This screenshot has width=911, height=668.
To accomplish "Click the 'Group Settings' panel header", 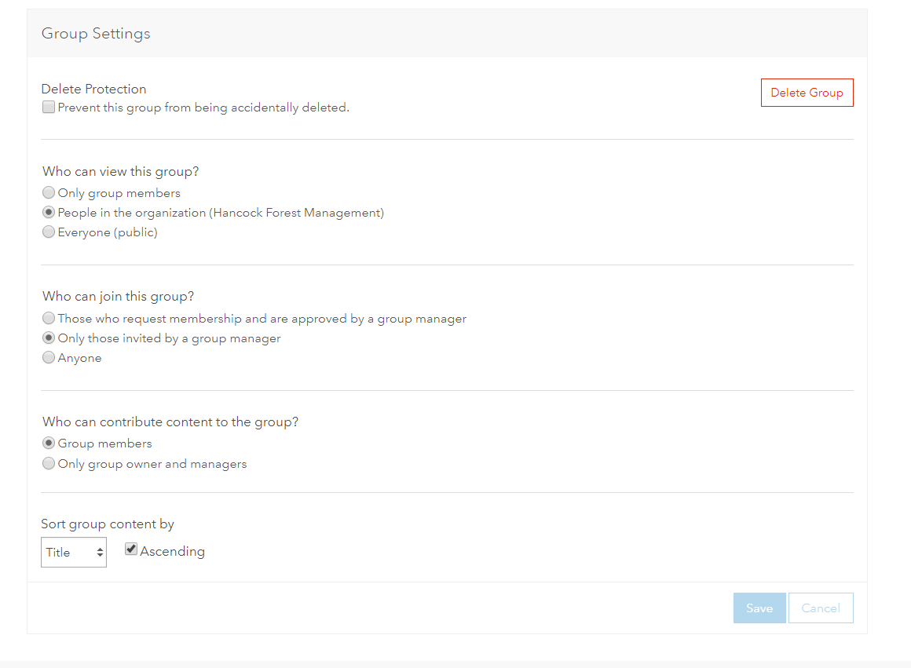I will [96, 34].
